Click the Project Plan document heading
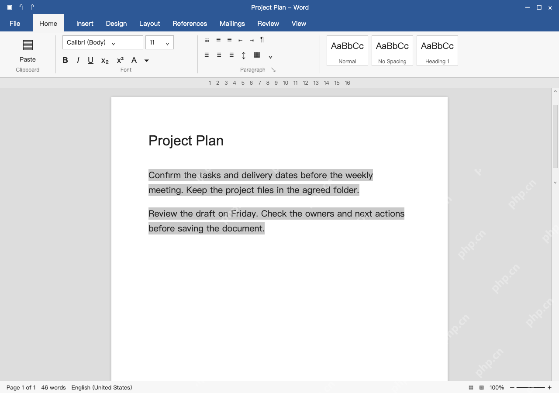The height and width of the screenshot is (393, 559). 186,141
